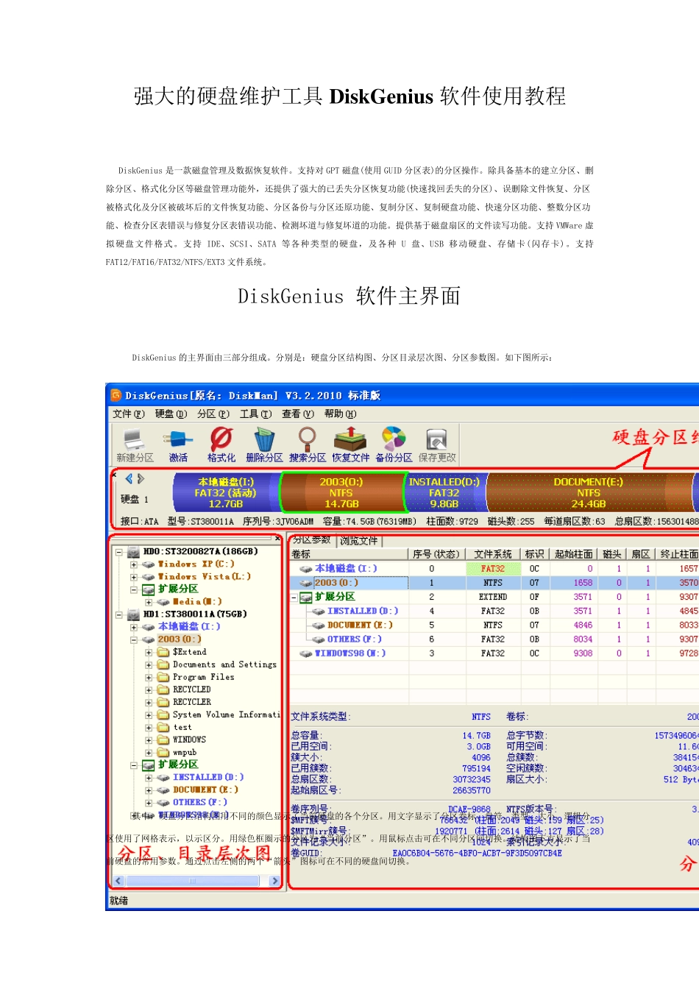Click the 激活 (Activate) toolbar icon
The width and height of the screenshot is (699, 989).
coord(178,440)
